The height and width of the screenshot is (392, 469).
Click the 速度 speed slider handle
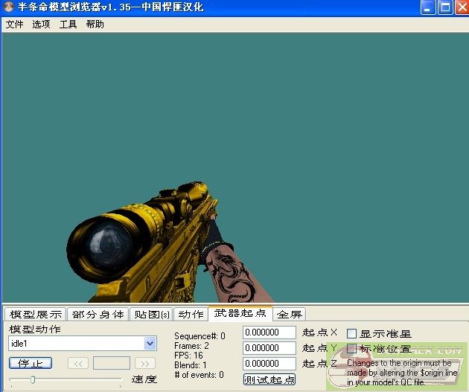click(x=33, y=380)
